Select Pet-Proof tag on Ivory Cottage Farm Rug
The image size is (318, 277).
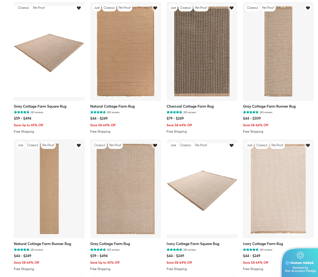[x=277, y=145]
